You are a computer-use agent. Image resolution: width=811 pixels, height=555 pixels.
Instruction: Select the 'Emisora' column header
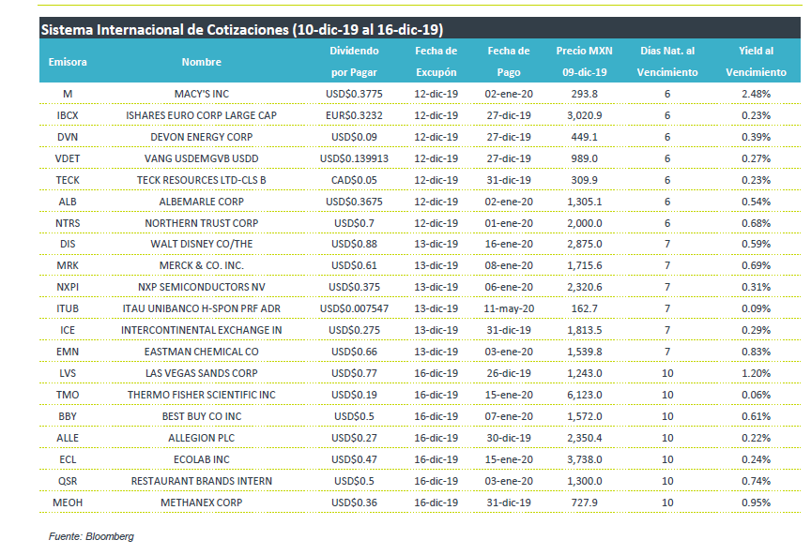point(68,62)
